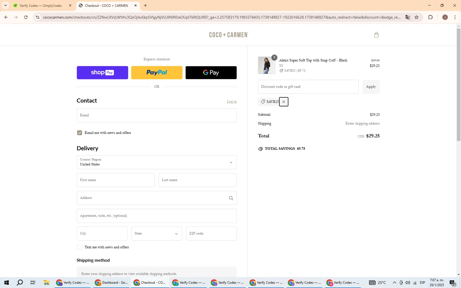This screenshot has width=461, height=288.
Task: Focus the First name field
Action: pyautogui.click(x=116, y=180)
